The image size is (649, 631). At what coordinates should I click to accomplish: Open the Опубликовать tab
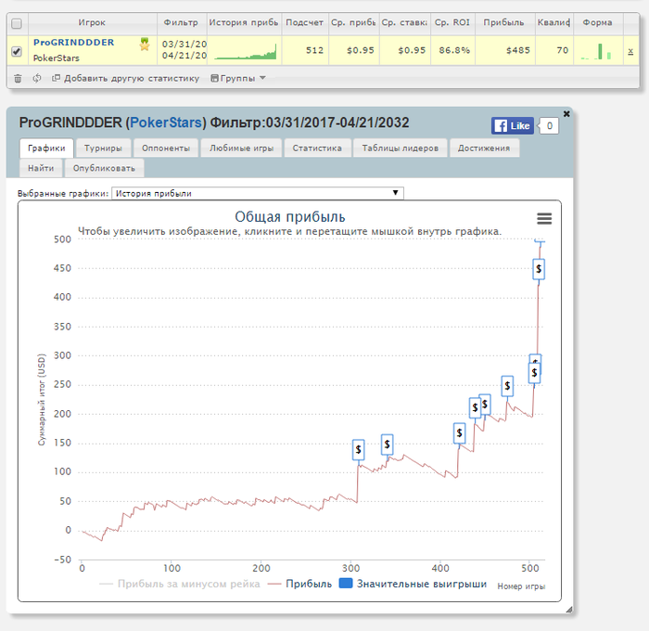point(104,168)
